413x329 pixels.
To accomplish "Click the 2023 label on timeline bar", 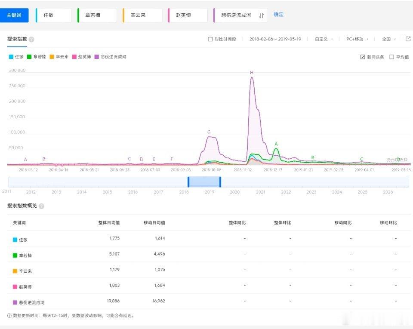I will click(x=311, y=192).
